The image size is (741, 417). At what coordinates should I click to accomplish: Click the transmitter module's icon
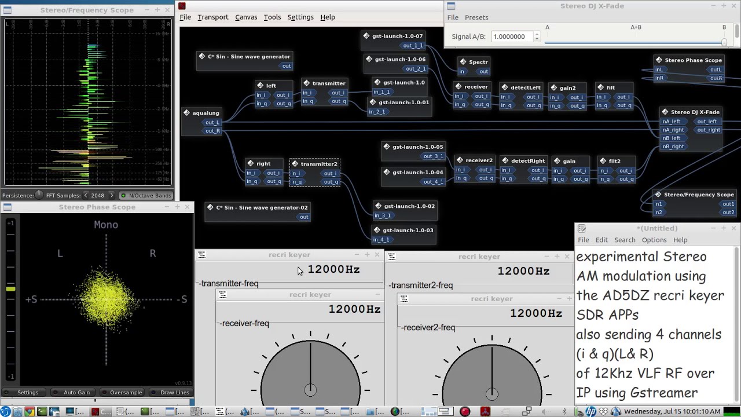[307, 83]
